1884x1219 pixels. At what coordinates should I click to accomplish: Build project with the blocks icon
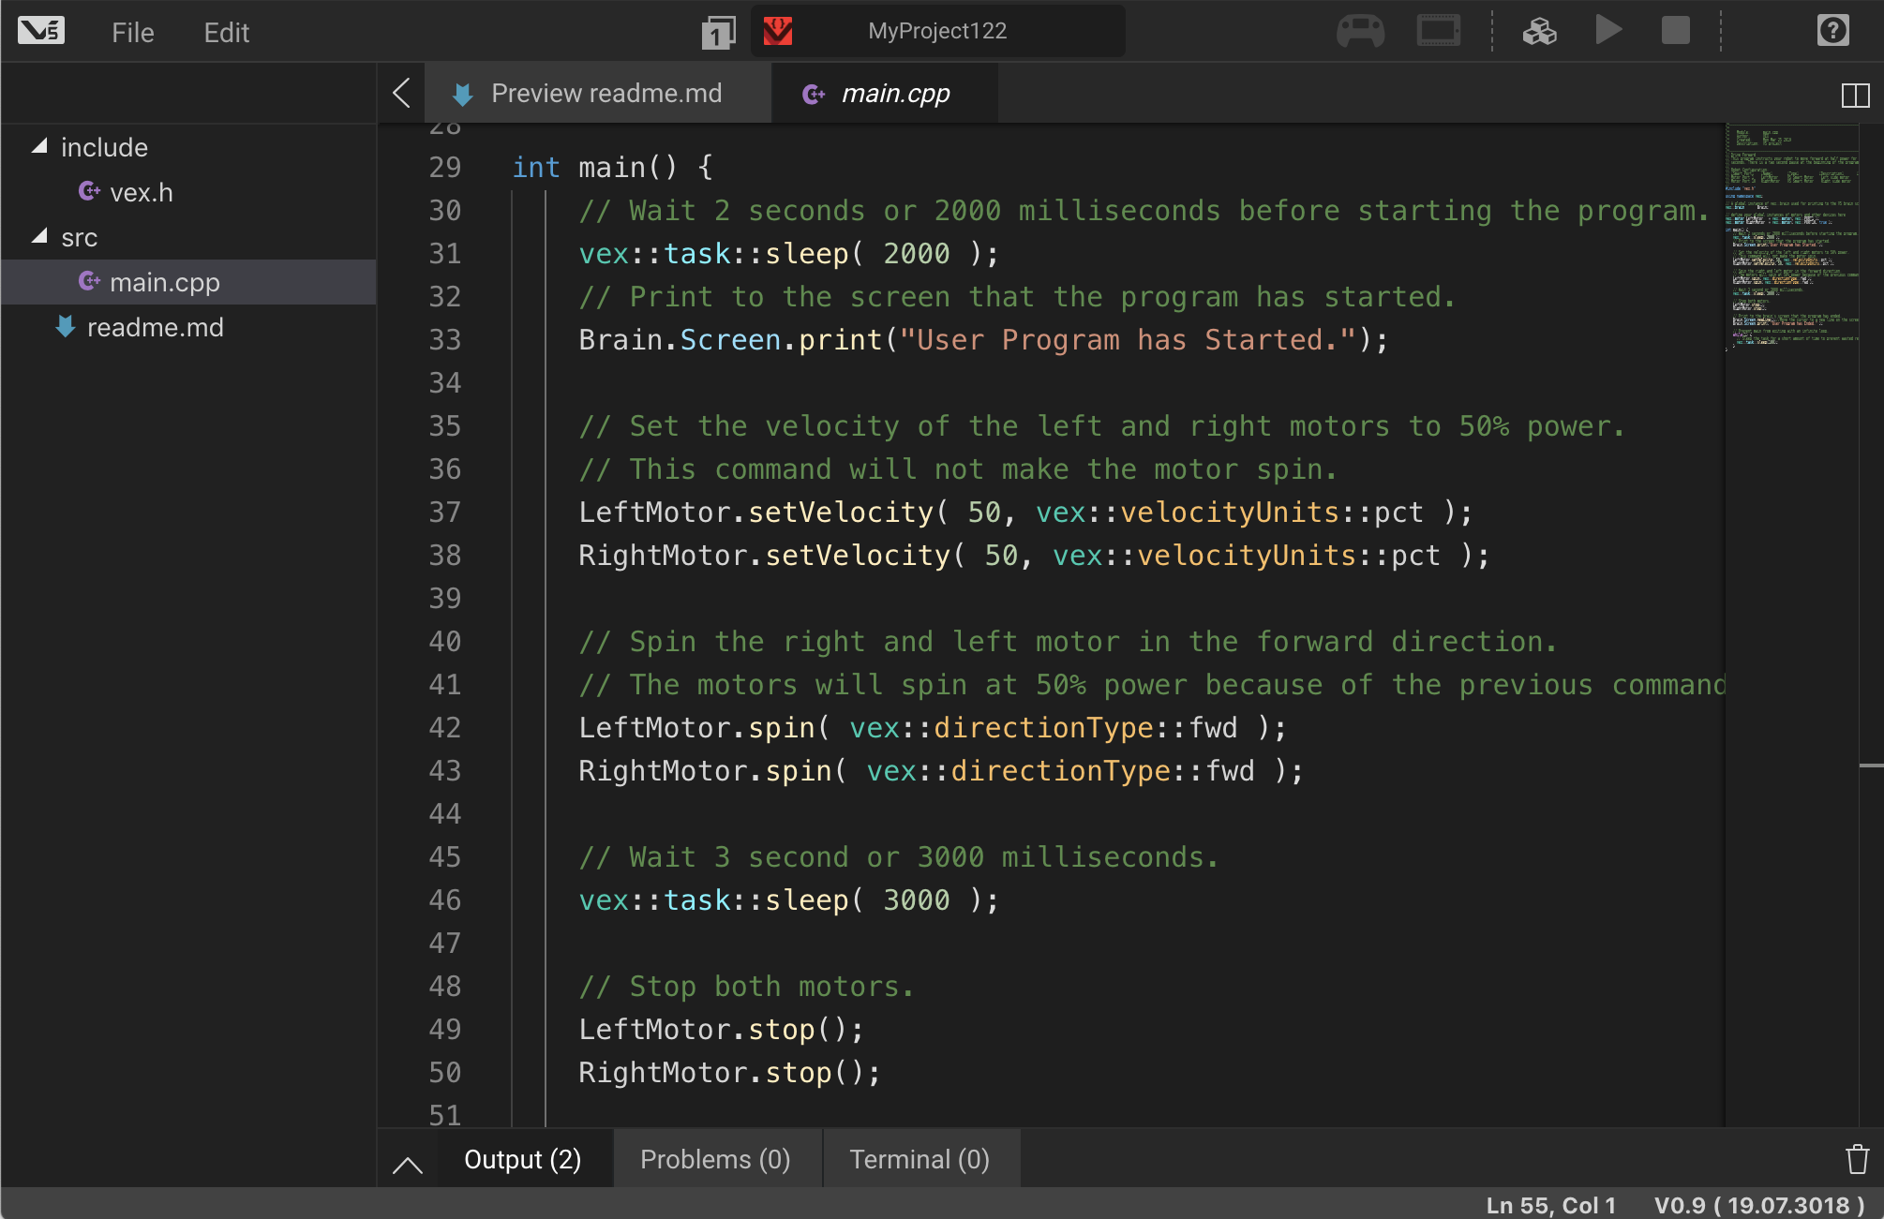click(x=1539, y=31)
